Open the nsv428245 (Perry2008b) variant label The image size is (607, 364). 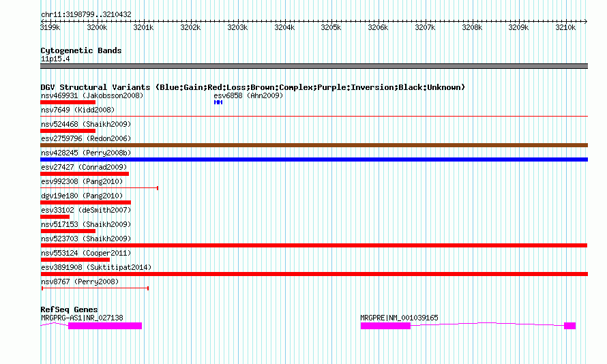86,153
